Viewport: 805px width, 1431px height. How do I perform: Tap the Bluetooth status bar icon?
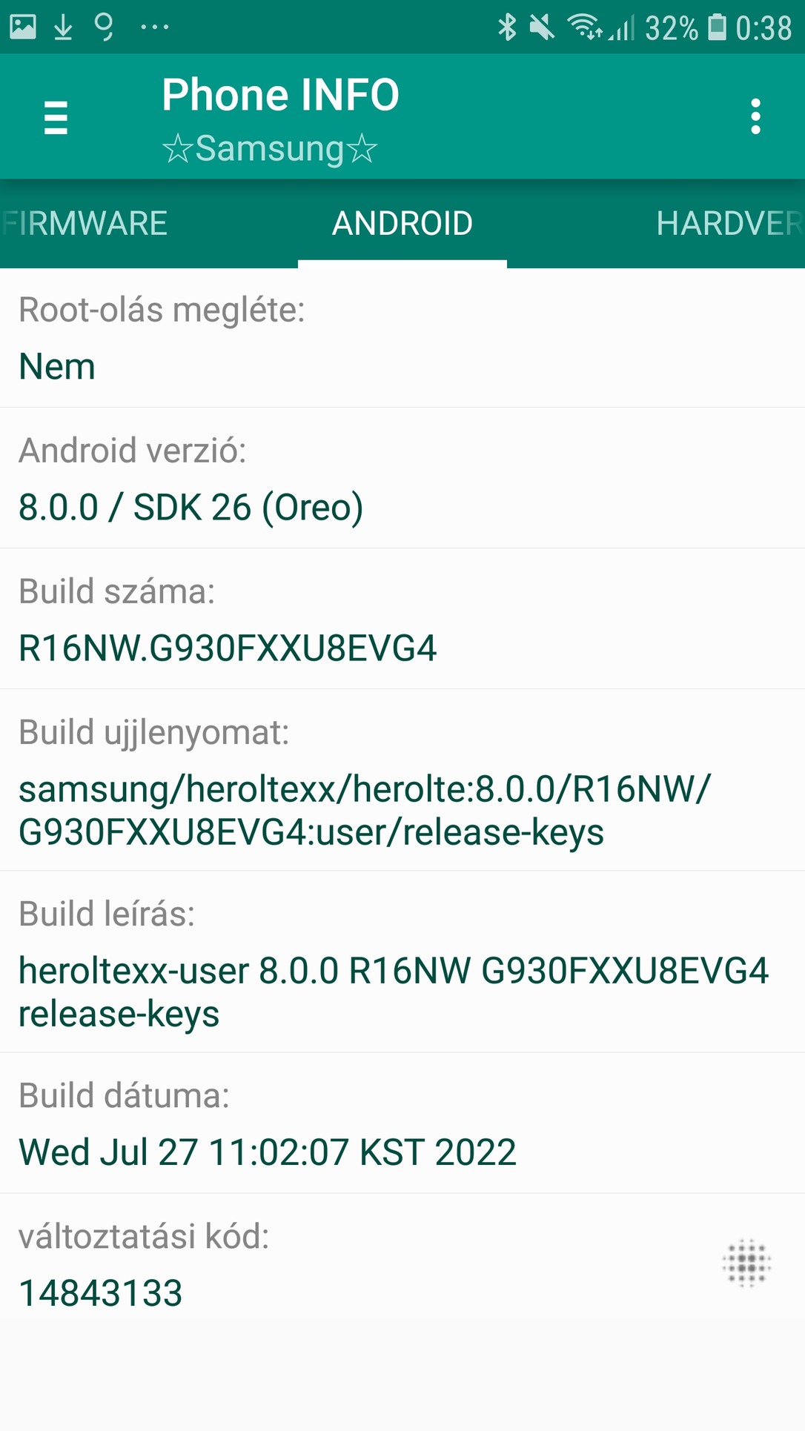point(507,27)
